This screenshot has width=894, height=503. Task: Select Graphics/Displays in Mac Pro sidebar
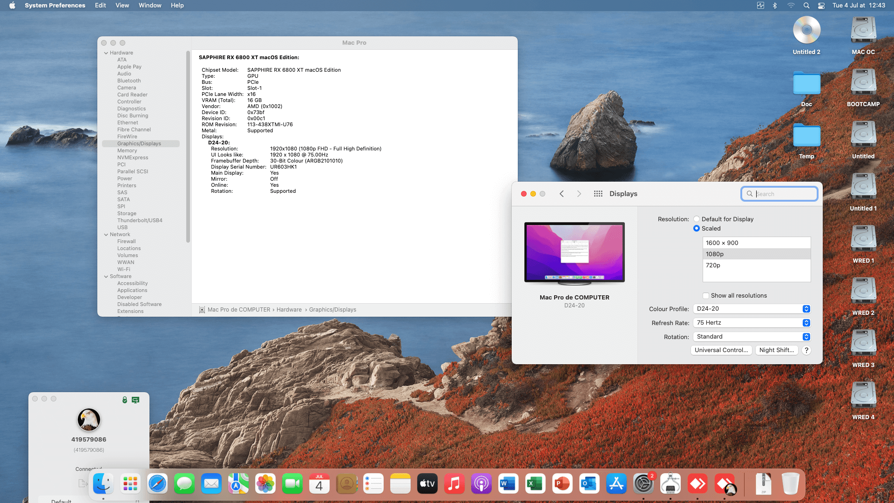click(x=141, y=144)
